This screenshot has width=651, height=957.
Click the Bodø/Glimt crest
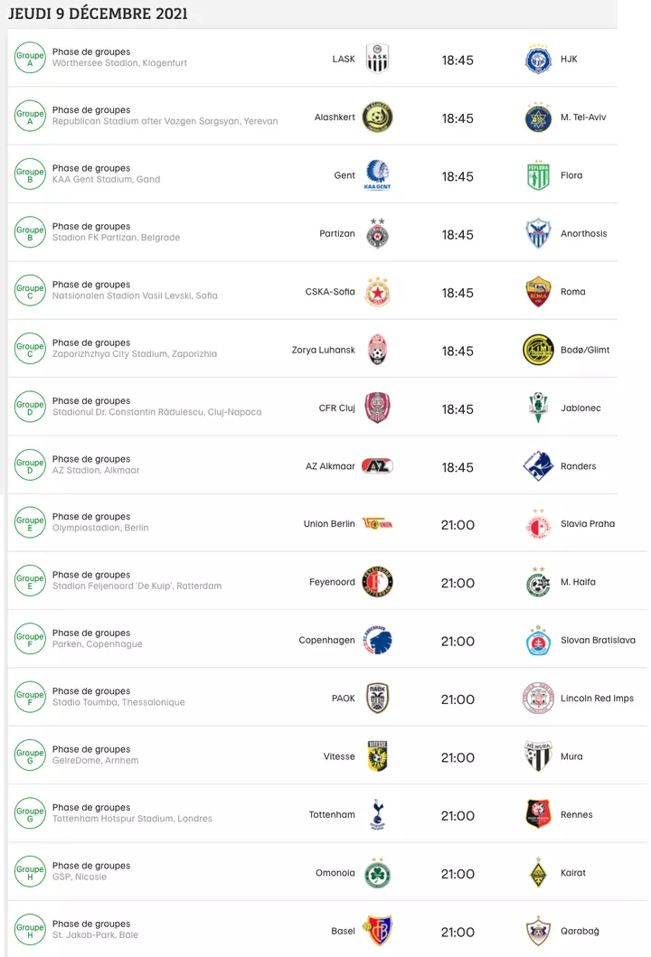tap(537, 349)
